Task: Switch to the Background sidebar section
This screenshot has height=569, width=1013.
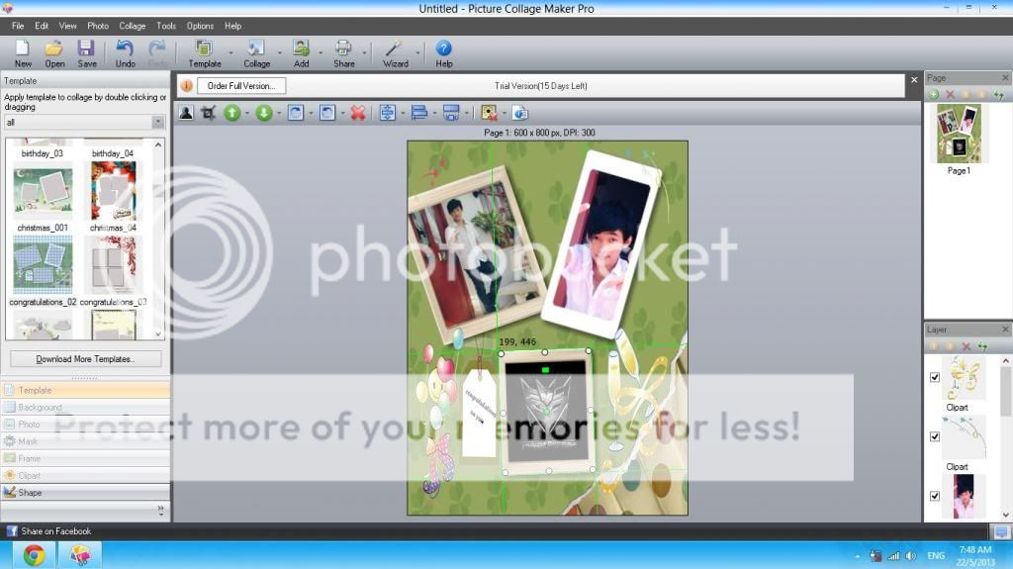Action: pos(85,407)
